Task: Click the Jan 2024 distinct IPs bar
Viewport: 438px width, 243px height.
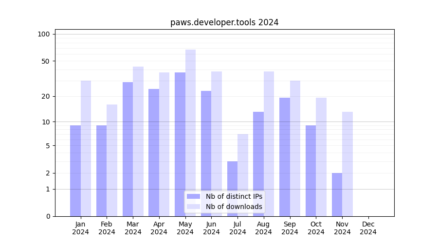Action: pos(75,171)
